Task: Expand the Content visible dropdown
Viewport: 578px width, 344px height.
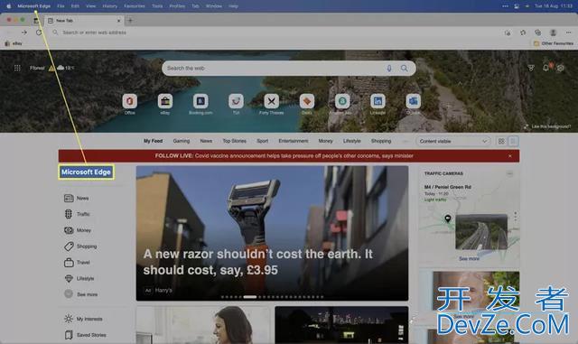Action: 453,141
